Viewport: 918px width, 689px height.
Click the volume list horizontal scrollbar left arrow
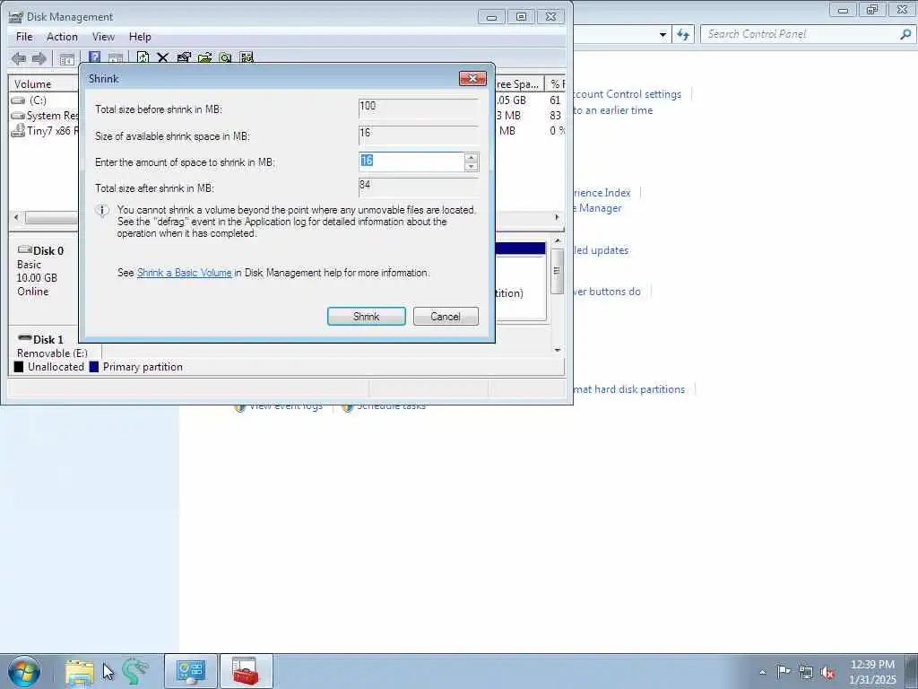pos(16,217)
